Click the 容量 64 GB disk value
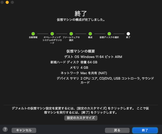This screenshot has width=162, height=134. coord(89,62)
